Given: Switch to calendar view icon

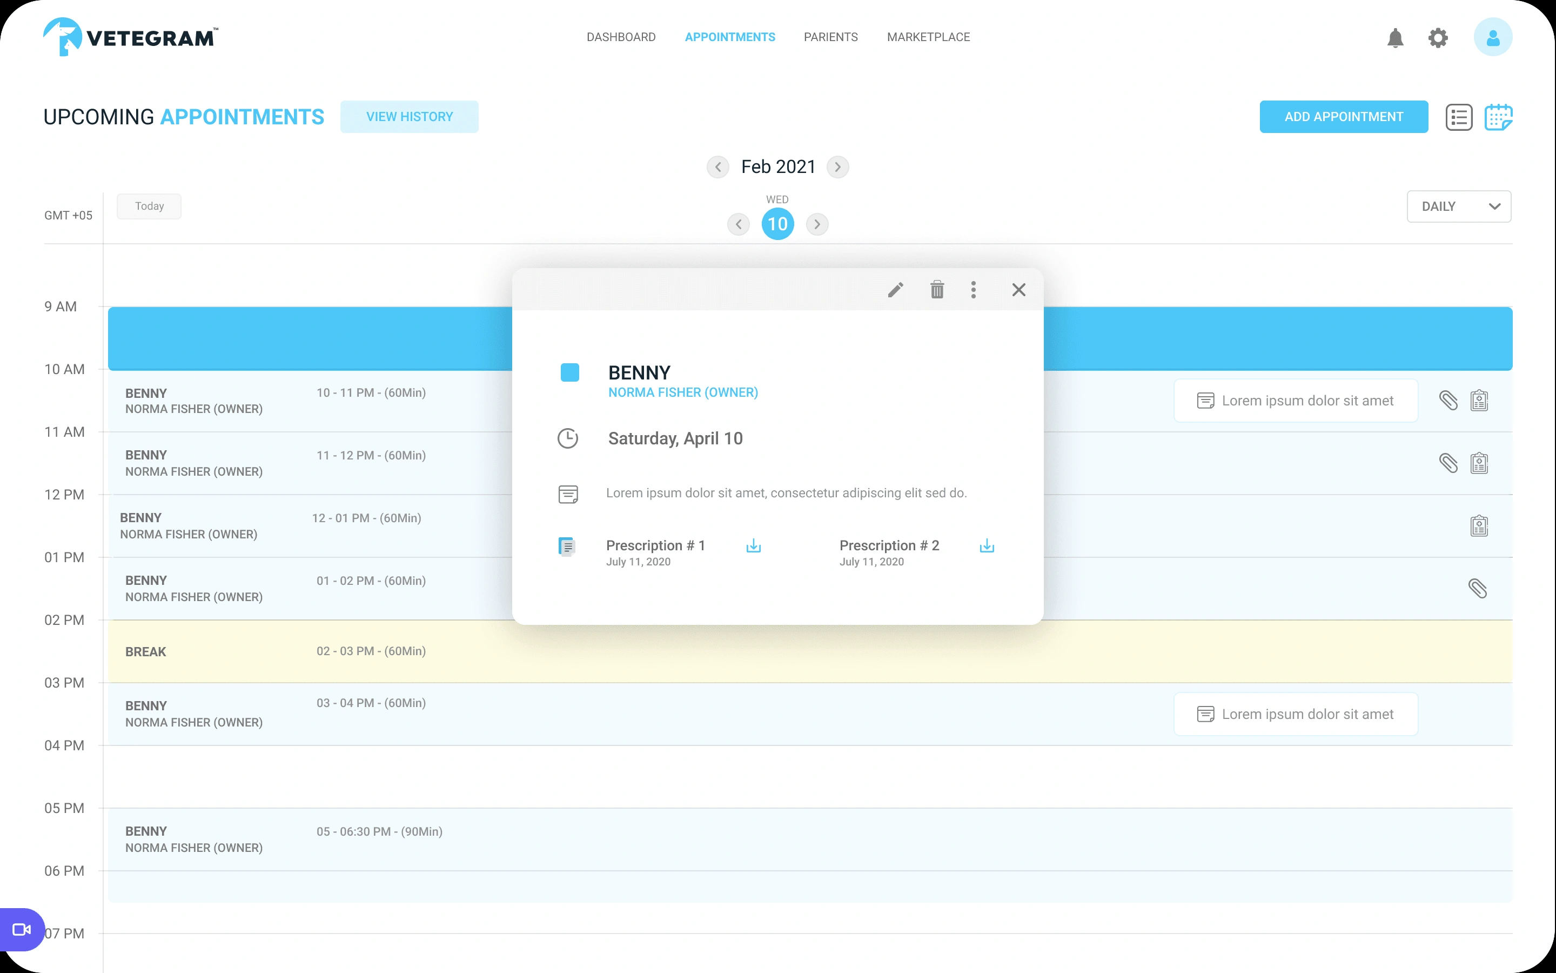Looking at the screenshot, I should [1498, 117].
